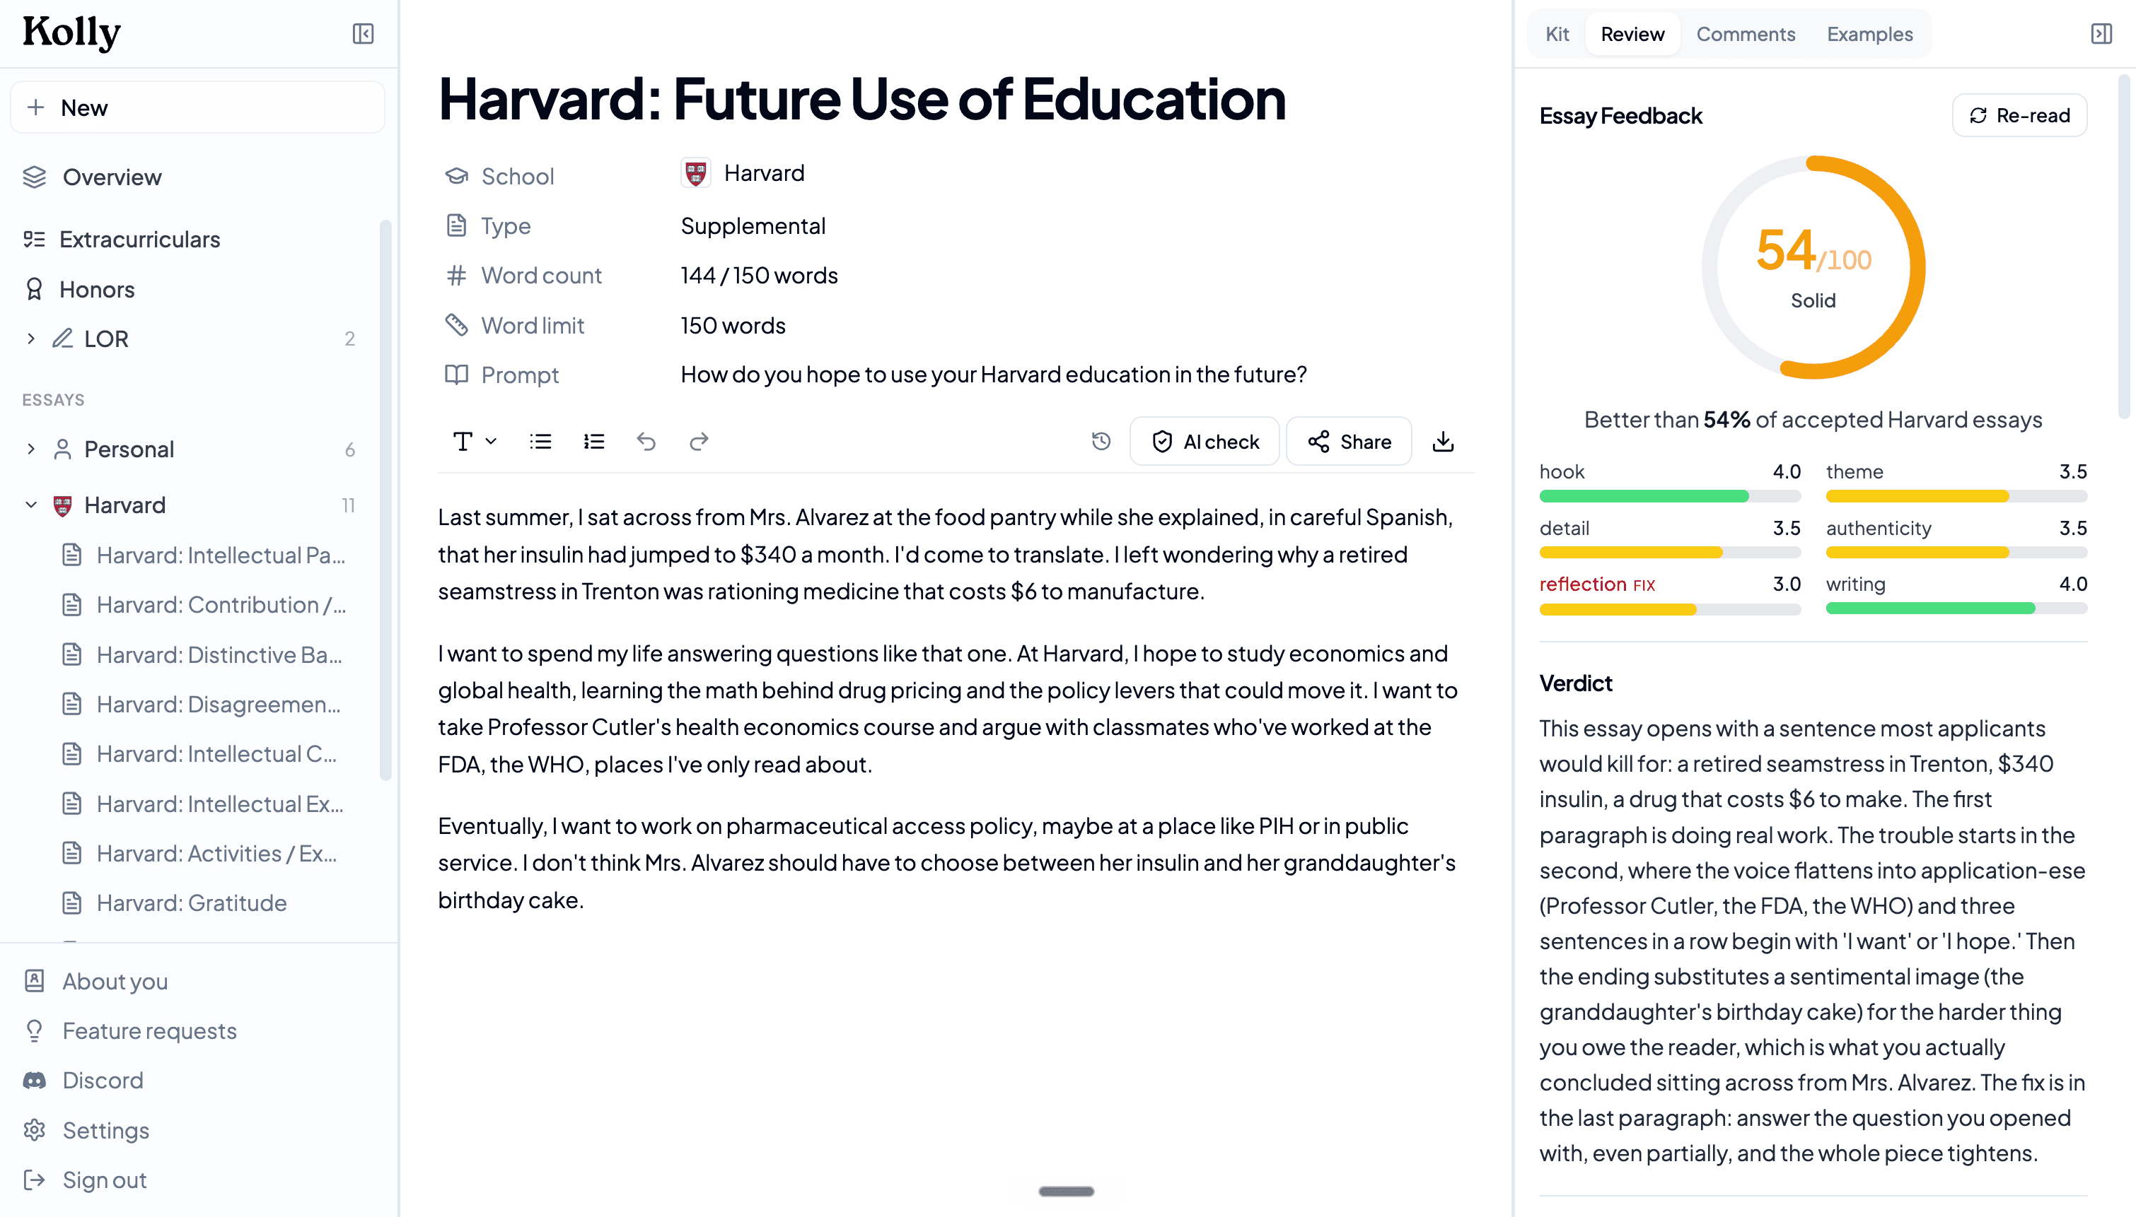Undo the last edit
Screen dimensions: 2136x1217
click(646, 441)
